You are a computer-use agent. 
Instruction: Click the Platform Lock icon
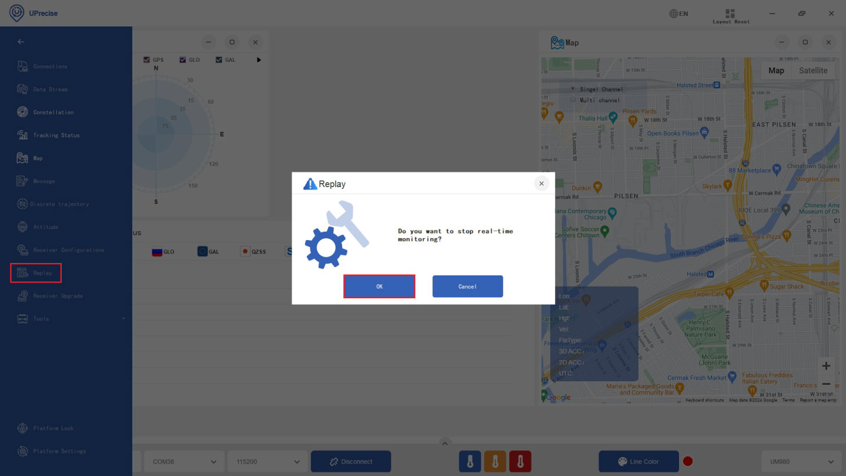pyautogui.click(x=22, y=428)
